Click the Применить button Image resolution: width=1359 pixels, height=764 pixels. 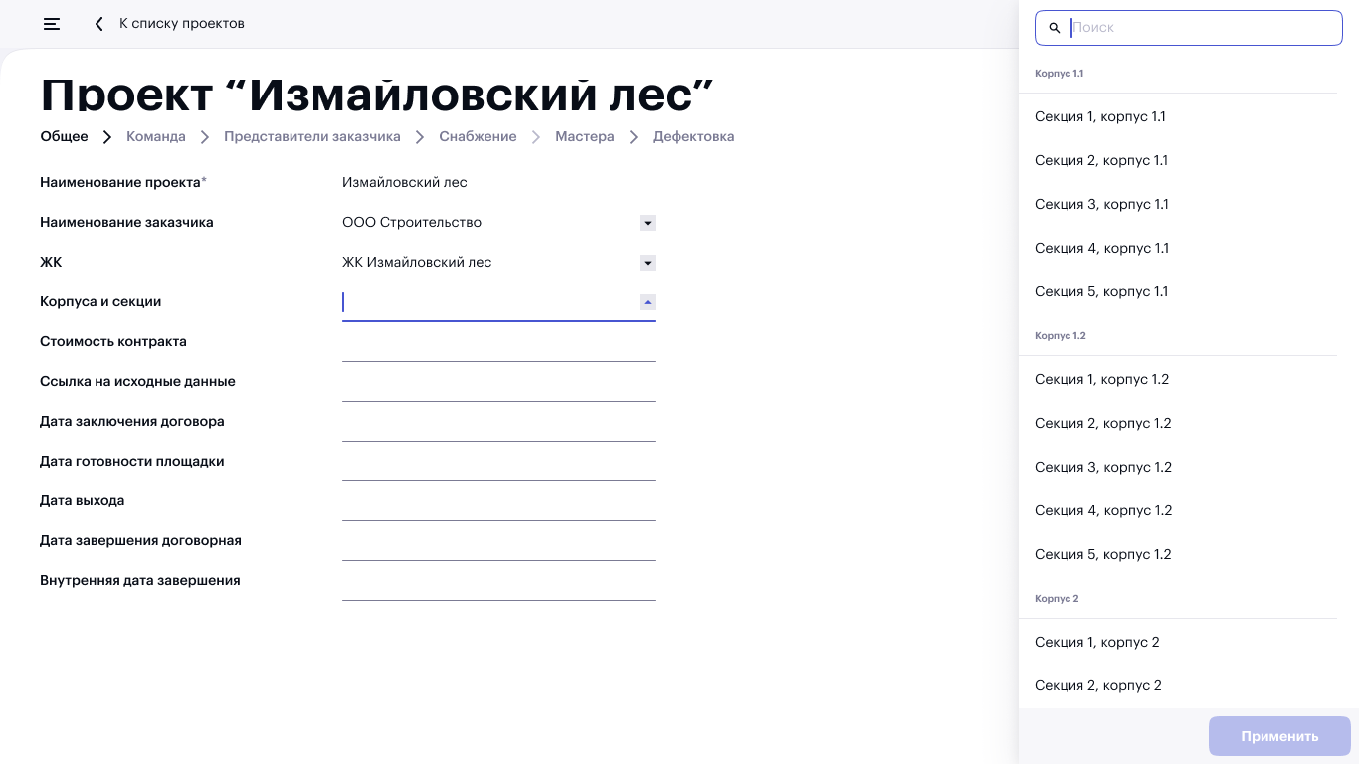click(1279, 736)
